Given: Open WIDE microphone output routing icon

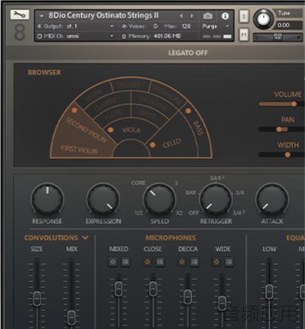Looking at the screenshot, I should pyautogui.click(x=229, y=262).
